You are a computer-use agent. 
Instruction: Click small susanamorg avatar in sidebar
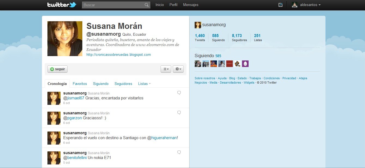198,25
